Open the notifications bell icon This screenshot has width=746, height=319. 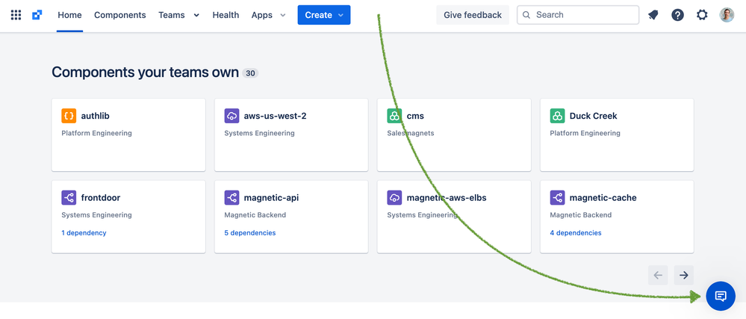[653, 15]
